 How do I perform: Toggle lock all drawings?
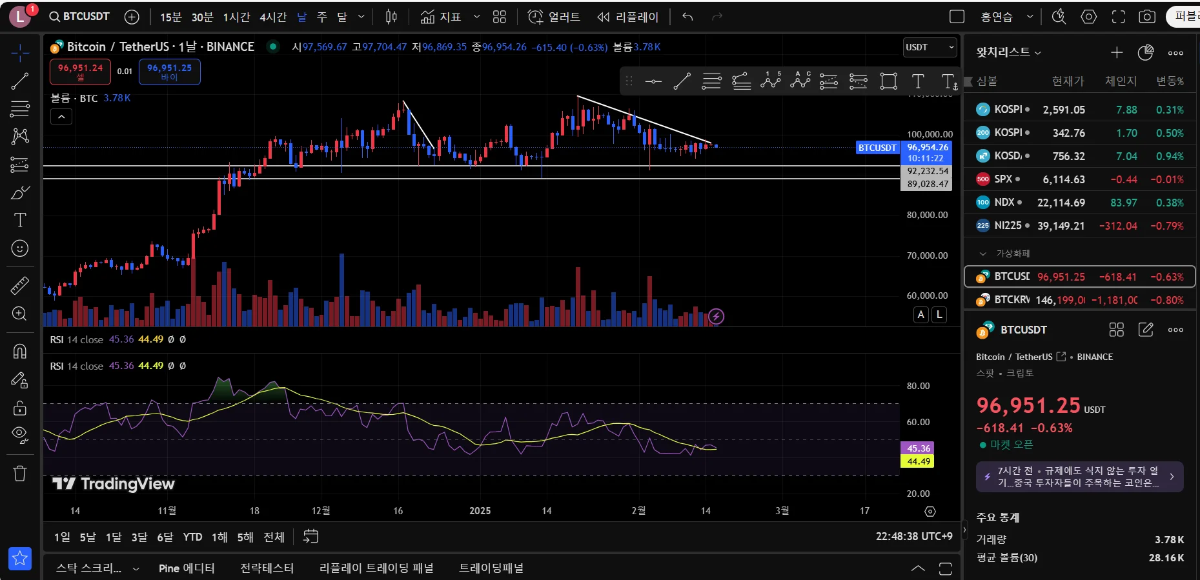tap(20, 408)
